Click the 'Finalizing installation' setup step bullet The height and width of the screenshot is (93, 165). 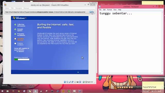click(x=15, y=43)
